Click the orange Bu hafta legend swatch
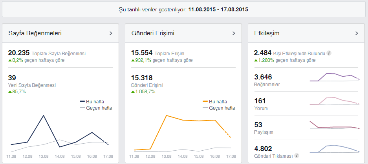This screenshot has width=368, height=164. [x=205, y=101]
